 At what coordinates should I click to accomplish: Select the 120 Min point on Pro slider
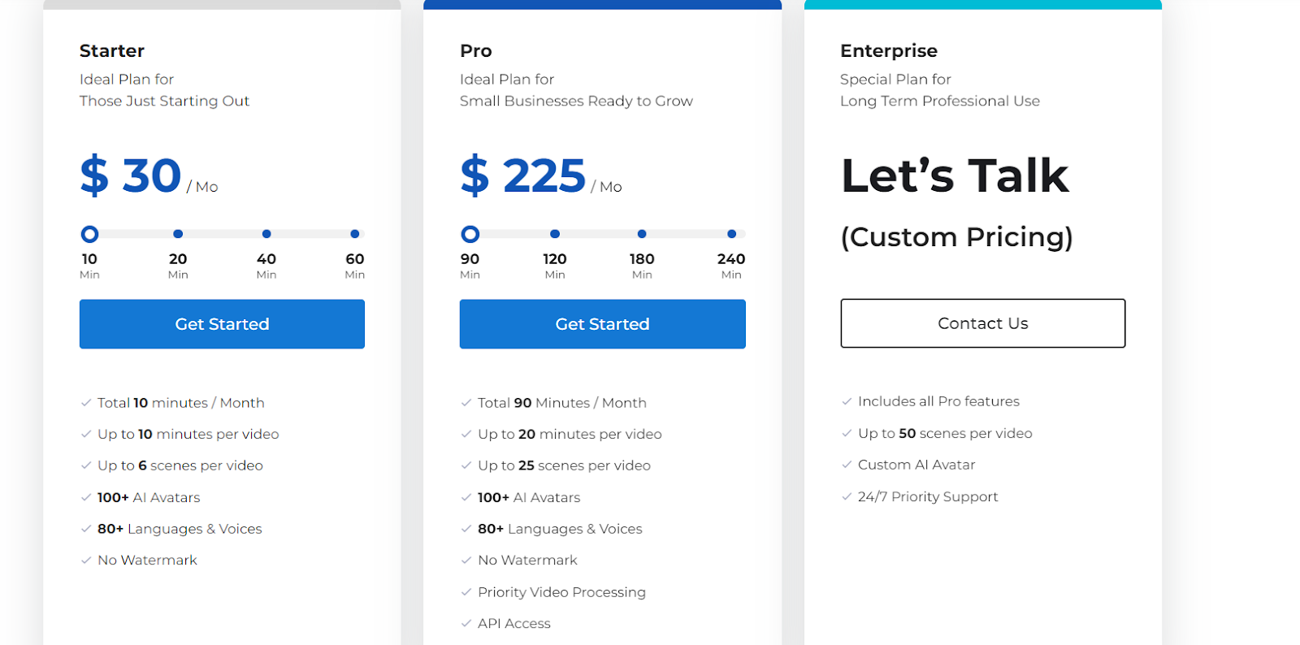tap(555, 234)
